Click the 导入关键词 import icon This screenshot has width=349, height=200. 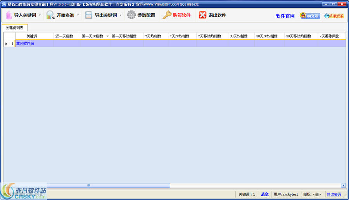pyautogui.click(x=9, y=15)
